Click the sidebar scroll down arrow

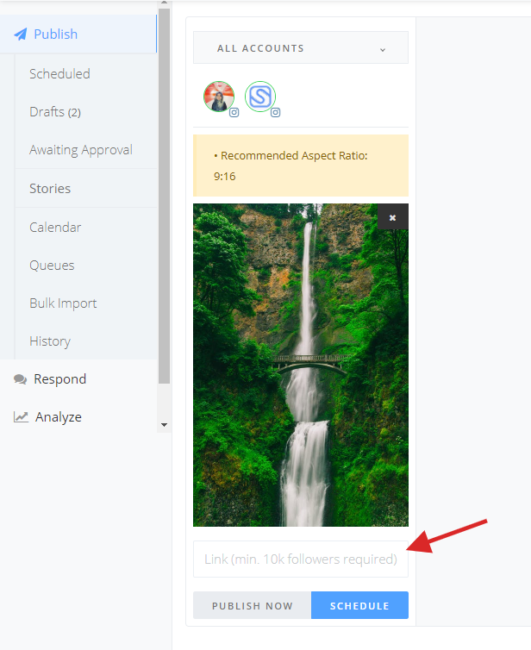[164, 425]
